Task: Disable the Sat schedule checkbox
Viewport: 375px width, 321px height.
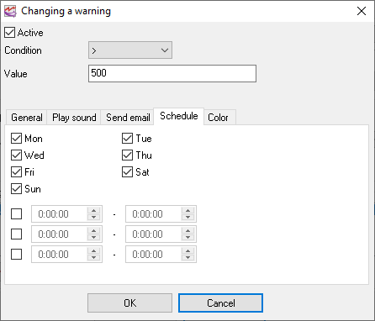Action: [127, 172]
